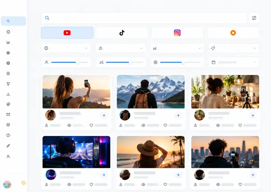The height and width of the screenshot is (192, 271).
Task: Click eye views icon on gaming card
Action: click(69, 184)
